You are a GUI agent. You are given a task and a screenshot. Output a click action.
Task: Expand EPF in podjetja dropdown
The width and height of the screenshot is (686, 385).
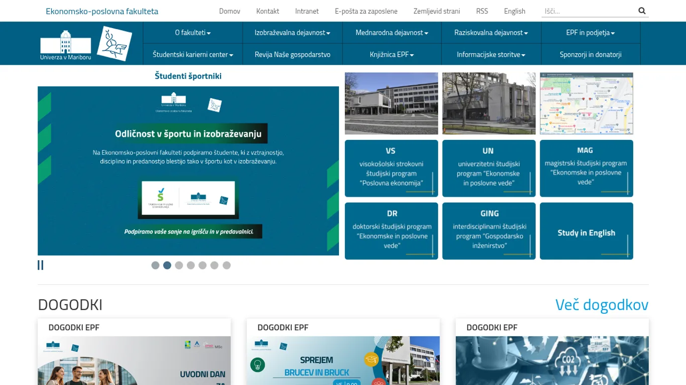(x=591, y=33)
